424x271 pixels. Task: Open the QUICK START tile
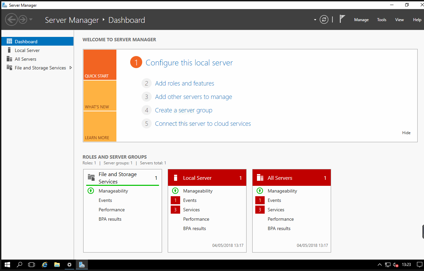pyautogui.click(x=100, y=65)
